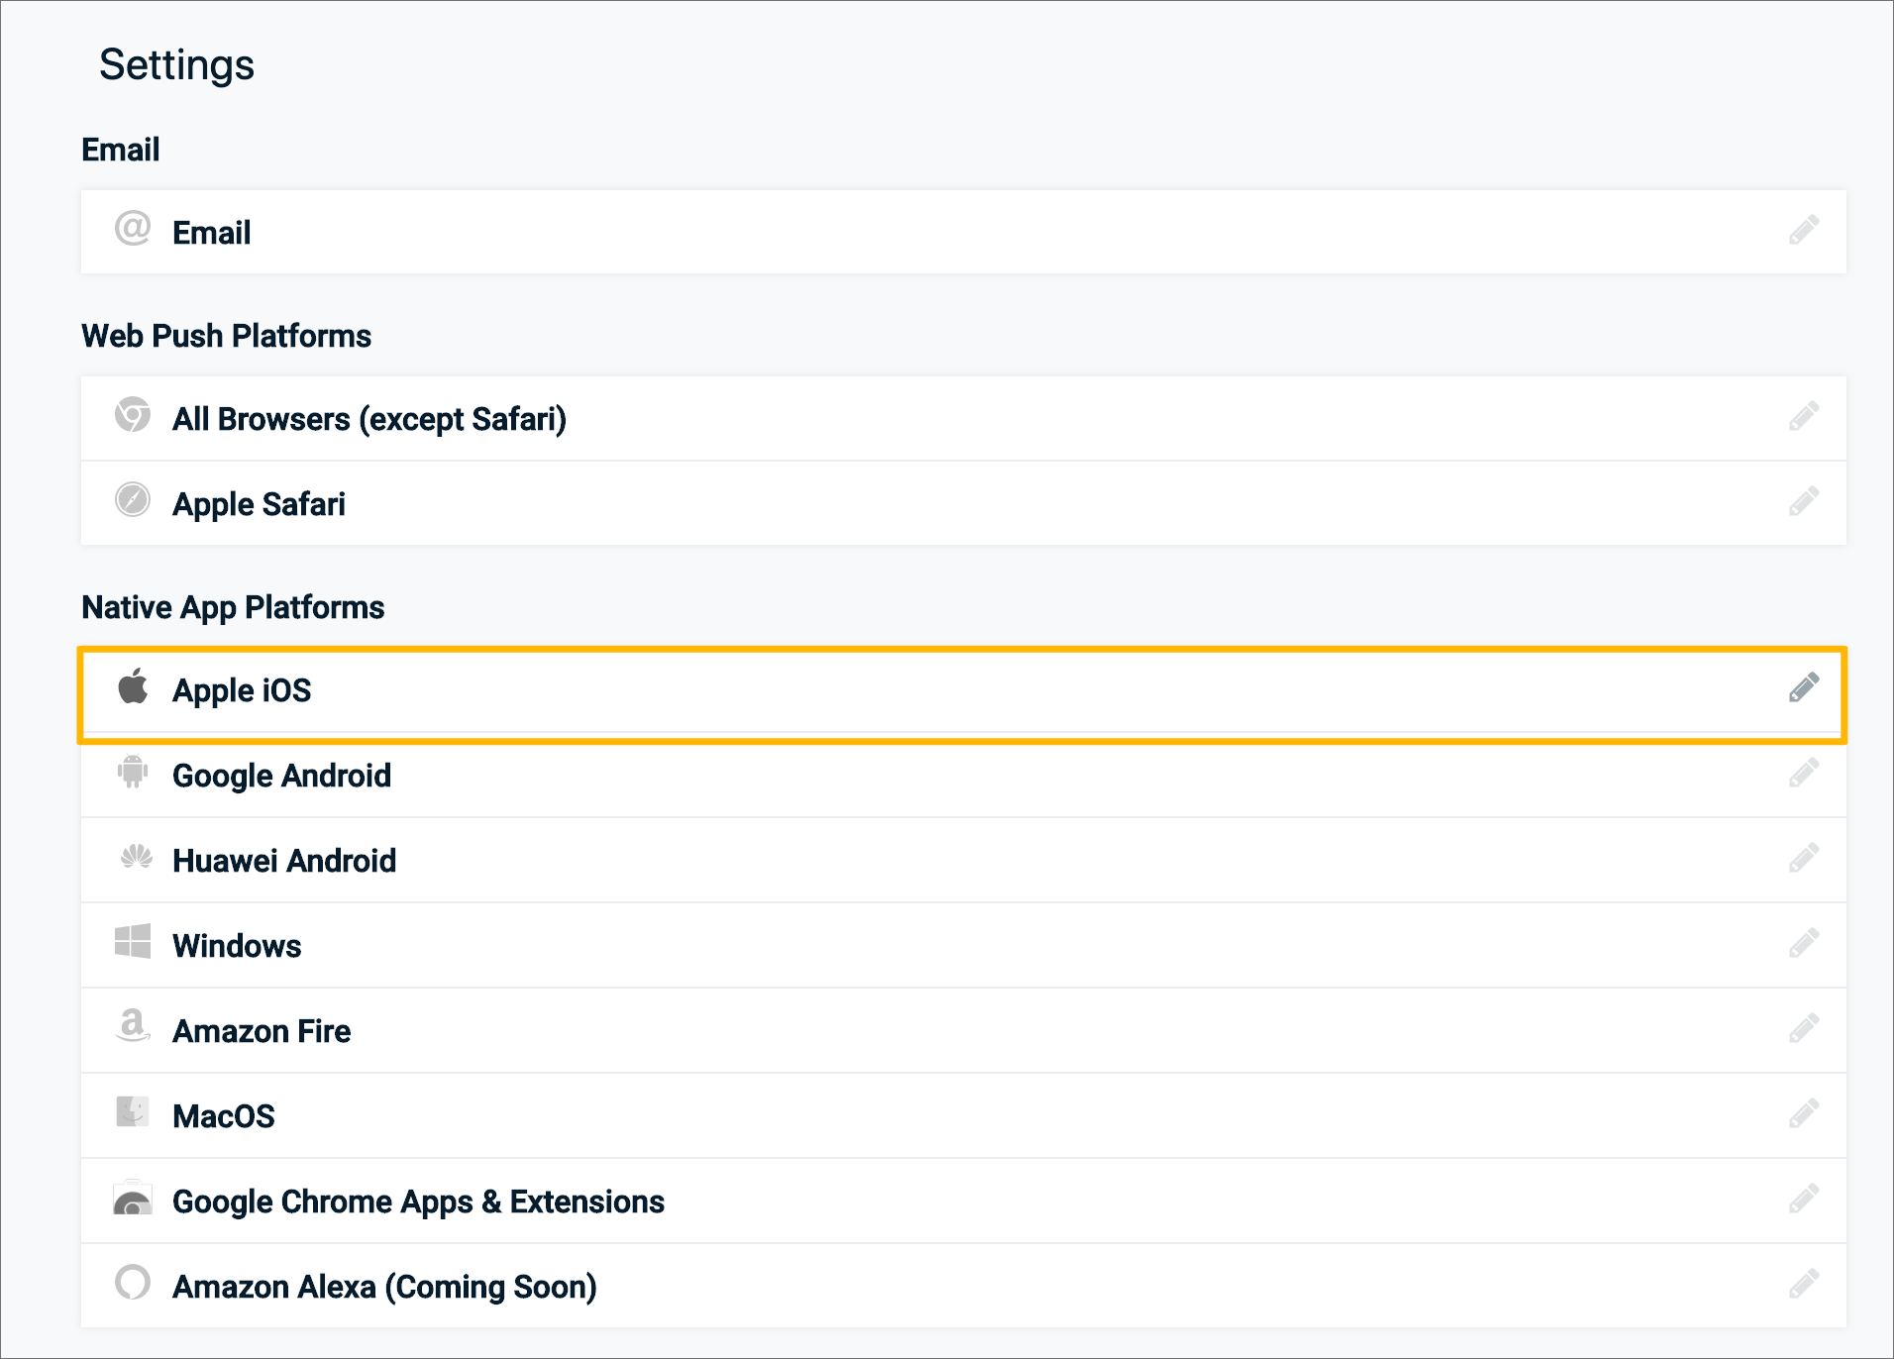The width and height of the screenshot is (1894, 1359).
Task: Open Google Chrome Apps & Extensions
Action: (x=963, y=1202)
